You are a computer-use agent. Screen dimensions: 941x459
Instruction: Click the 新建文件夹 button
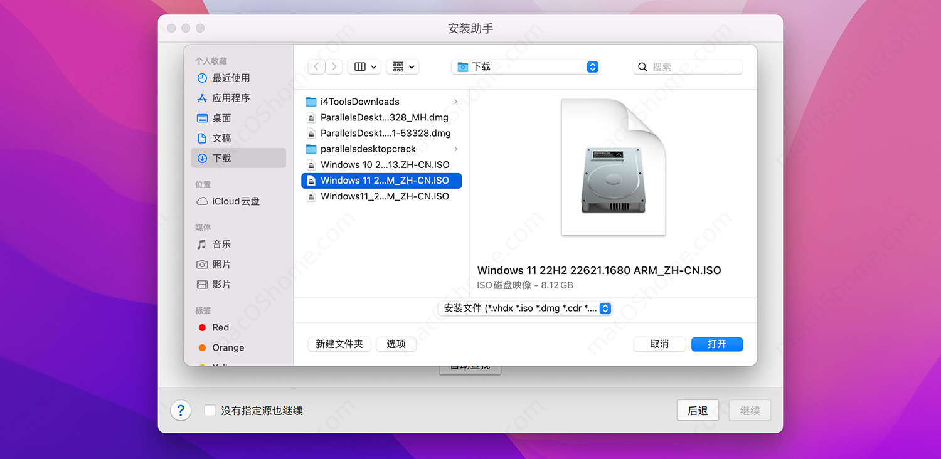click(339, 344)
